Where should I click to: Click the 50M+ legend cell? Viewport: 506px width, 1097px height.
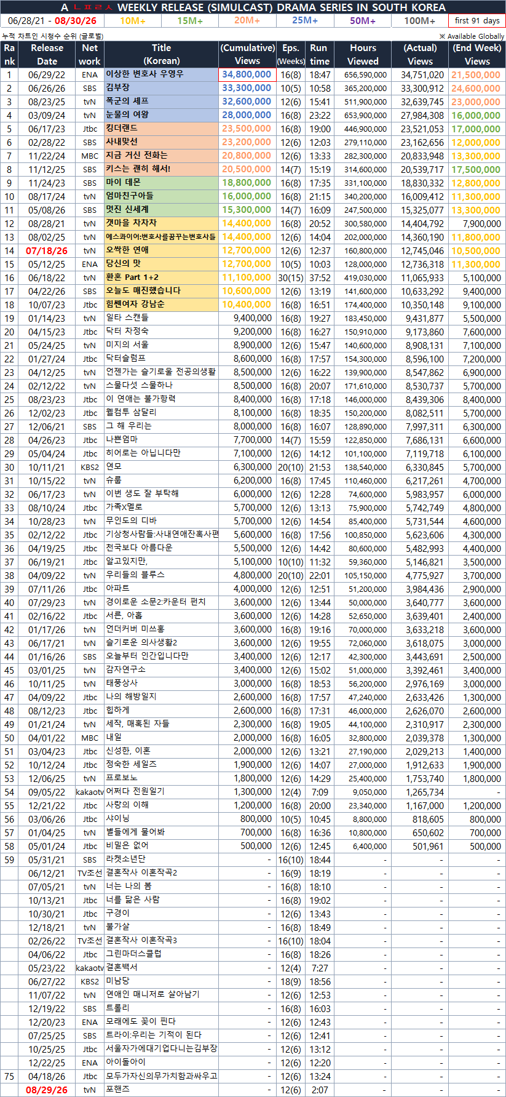point(363,20)
